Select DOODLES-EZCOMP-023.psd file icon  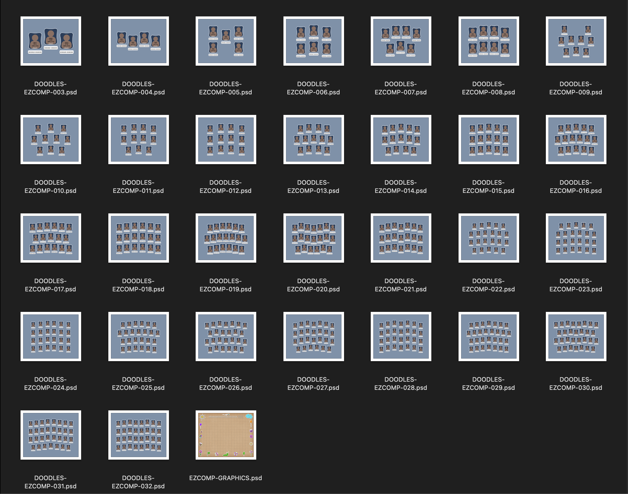pyautogui.click(x=576, y=238)
